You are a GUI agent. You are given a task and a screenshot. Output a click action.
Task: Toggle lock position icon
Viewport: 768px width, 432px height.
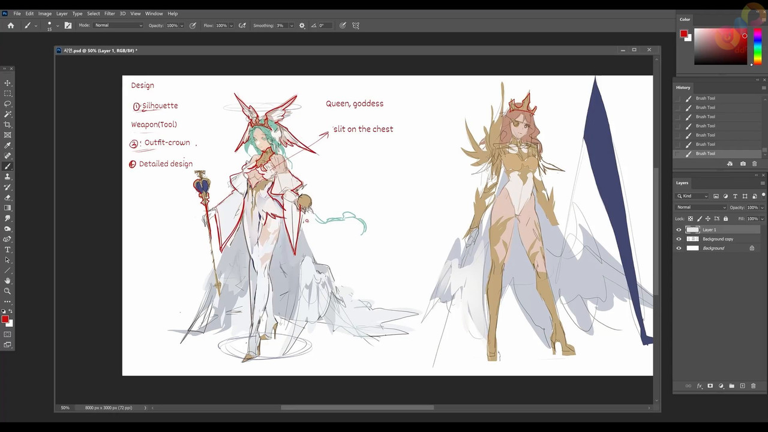point(708,218)
